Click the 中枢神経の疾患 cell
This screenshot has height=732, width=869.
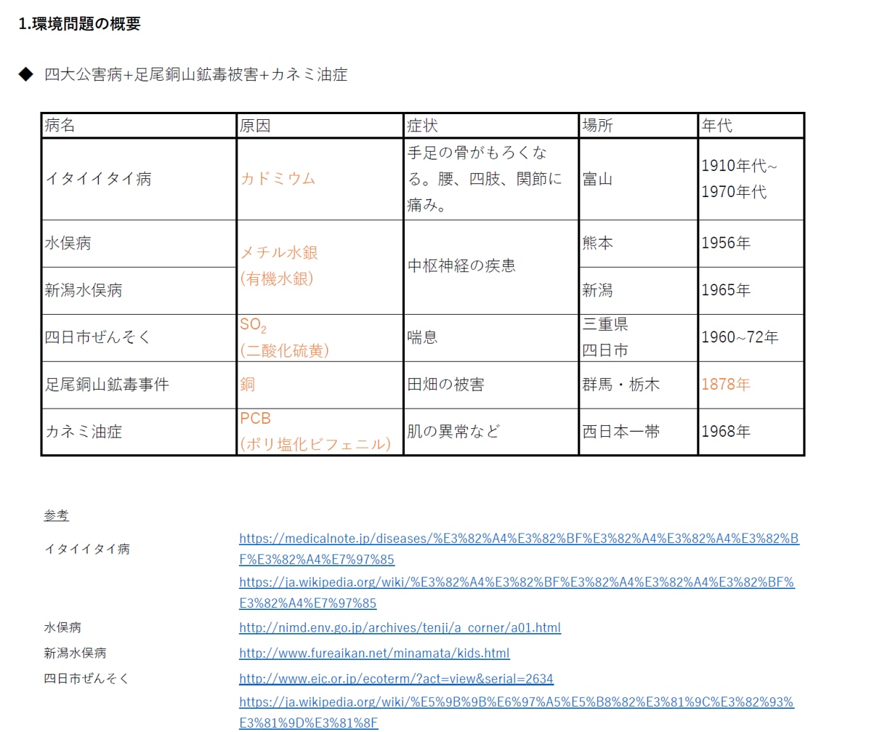pyautogui.click(x=491, y=267)
